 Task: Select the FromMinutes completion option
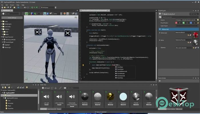[x=121, y=74]
